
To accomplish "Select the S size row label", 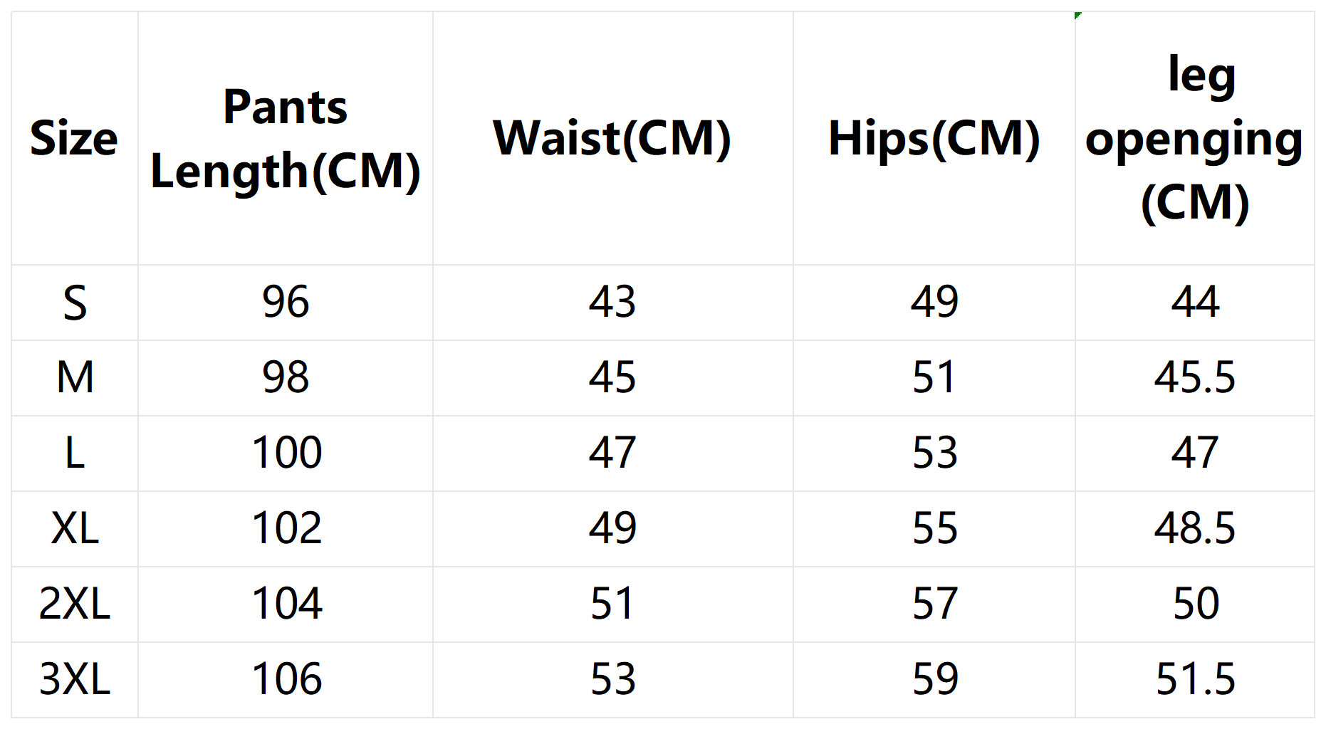I will click(75, 303).
